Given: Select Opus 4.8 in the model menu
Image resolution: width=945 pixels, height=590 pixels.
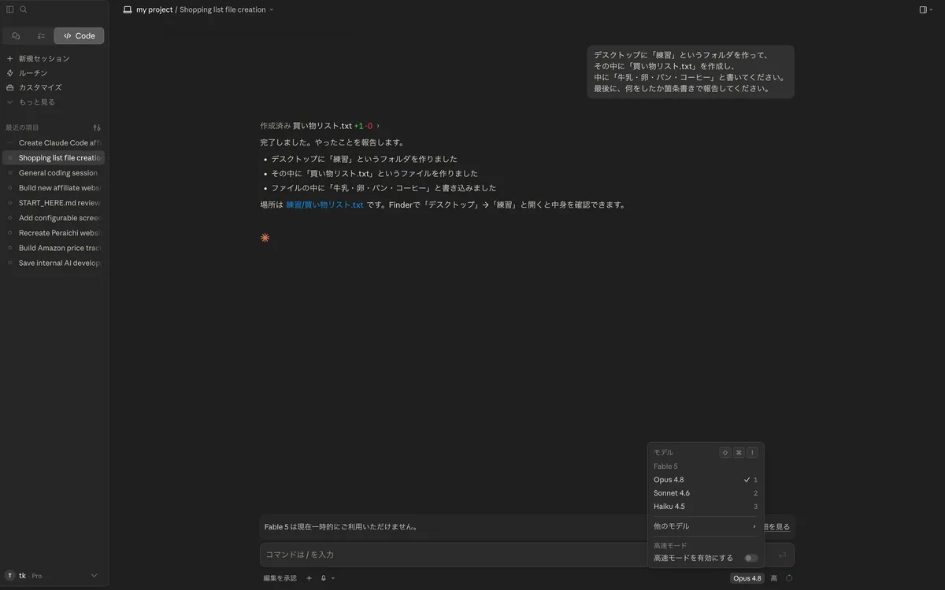Looking at the screenshot, I should [706, 480].
